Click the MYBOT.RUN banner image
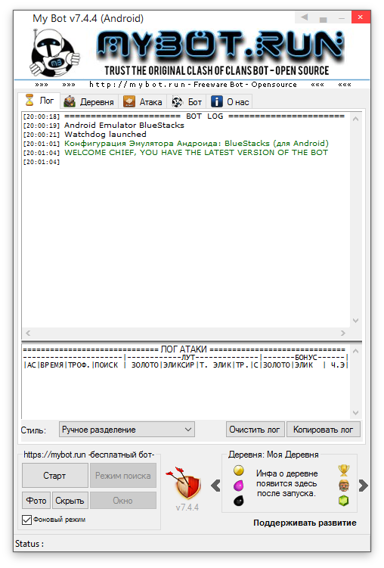This screenshot has width=384, height=568. pyautogui.click(x=220, y=53)
